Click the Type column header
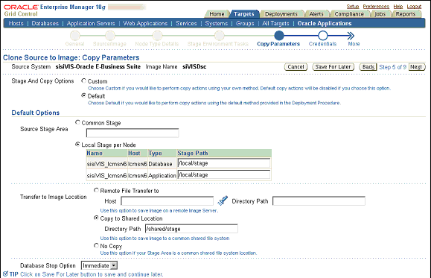 pos(162,153)
